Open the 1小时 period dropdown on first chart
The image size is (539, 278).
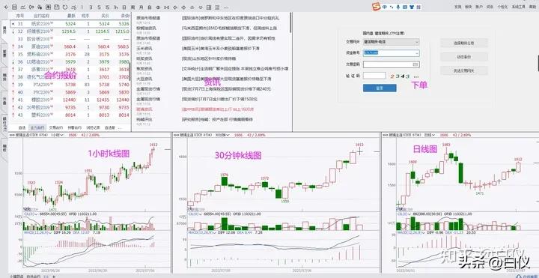[58, 135]
